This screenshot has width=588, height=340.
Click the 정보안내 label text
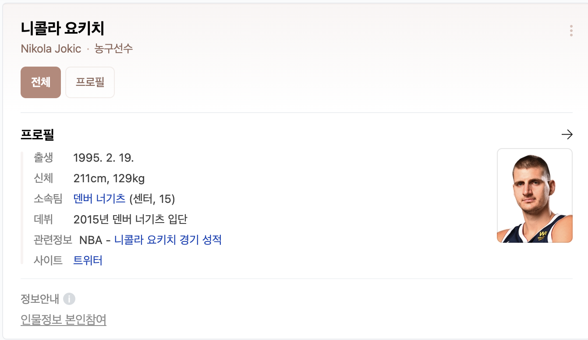(40, 299)
